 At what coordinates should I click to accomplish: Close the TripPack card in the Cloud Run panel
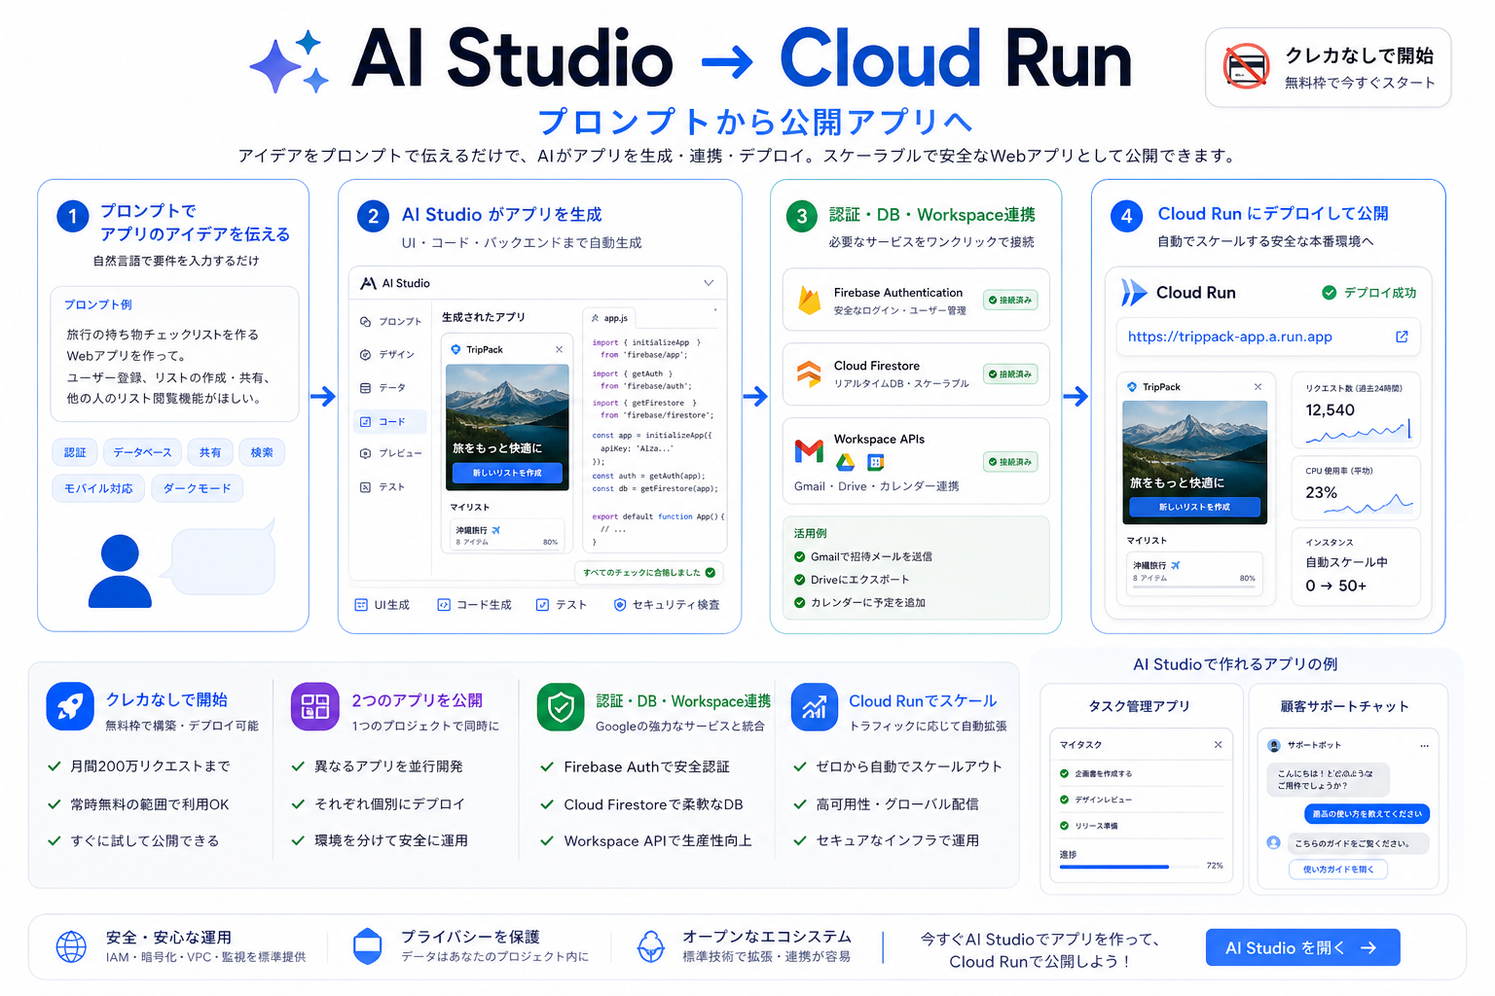point(1258,387)
